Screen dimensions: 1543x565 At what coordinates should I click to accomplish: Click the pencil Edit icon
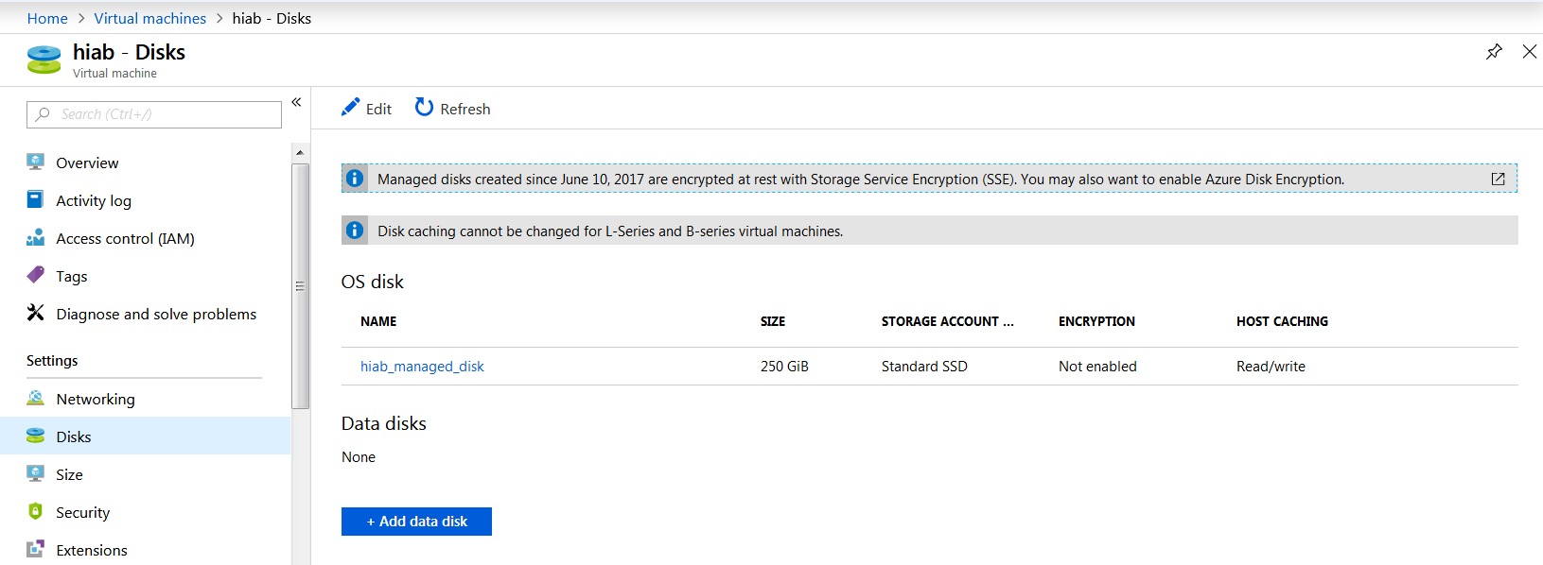pyautogui.click(x=351, y=108)
